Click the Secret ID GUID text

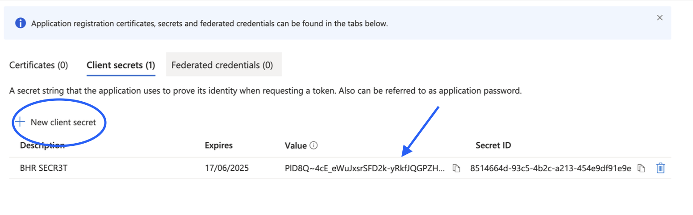point(551,168)
